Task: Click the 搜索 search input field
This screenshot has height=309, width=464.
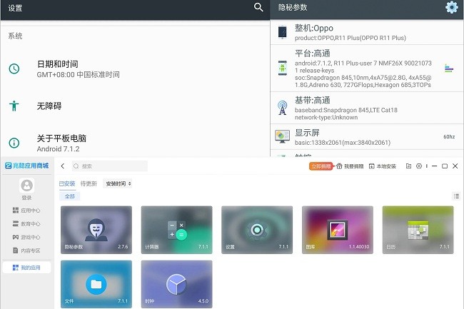Action: pyautogui.click(x=111, y=166)
